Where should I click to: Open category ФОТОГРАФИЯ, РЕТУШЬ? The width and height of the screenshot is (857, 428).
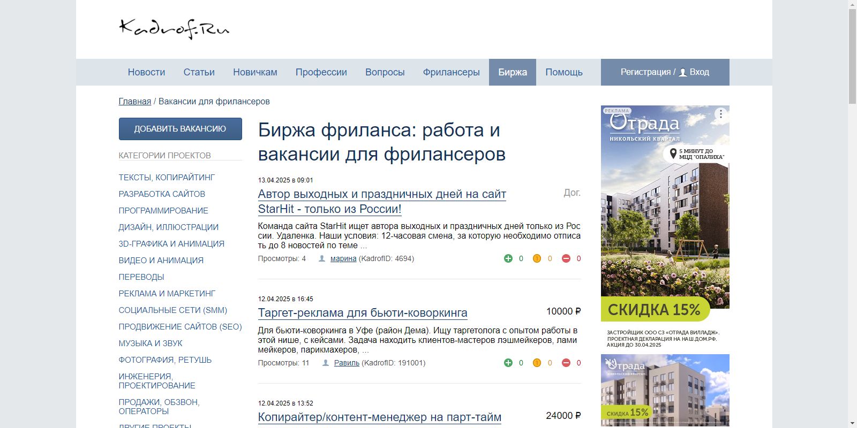pos(165,360)
